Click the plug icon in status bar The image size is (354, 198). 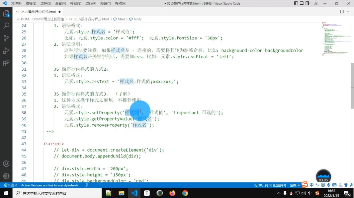point(86,185)
